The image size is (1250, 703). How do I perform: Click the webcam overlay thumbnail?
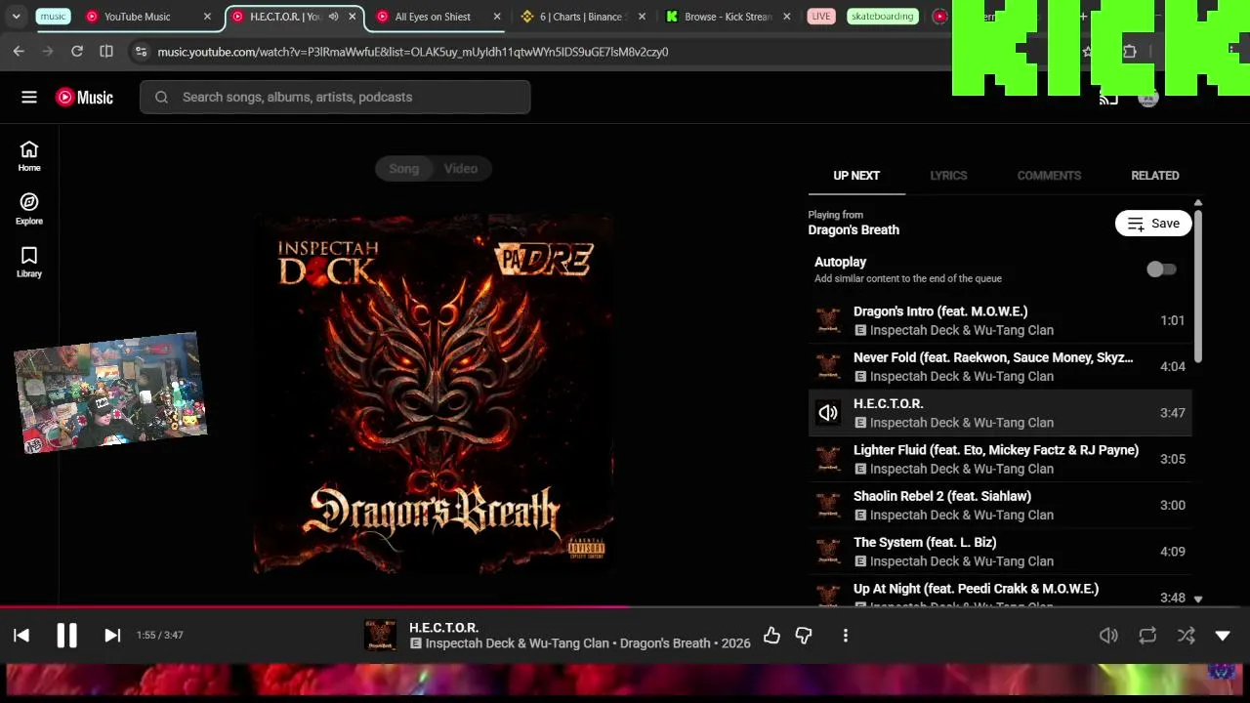point(110,393)
